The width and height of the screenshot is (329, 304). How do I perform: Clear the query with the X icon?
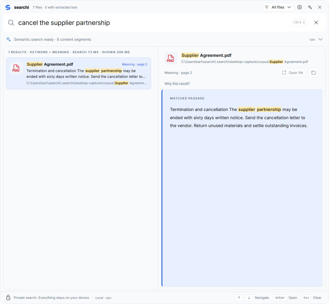(316, 22)
